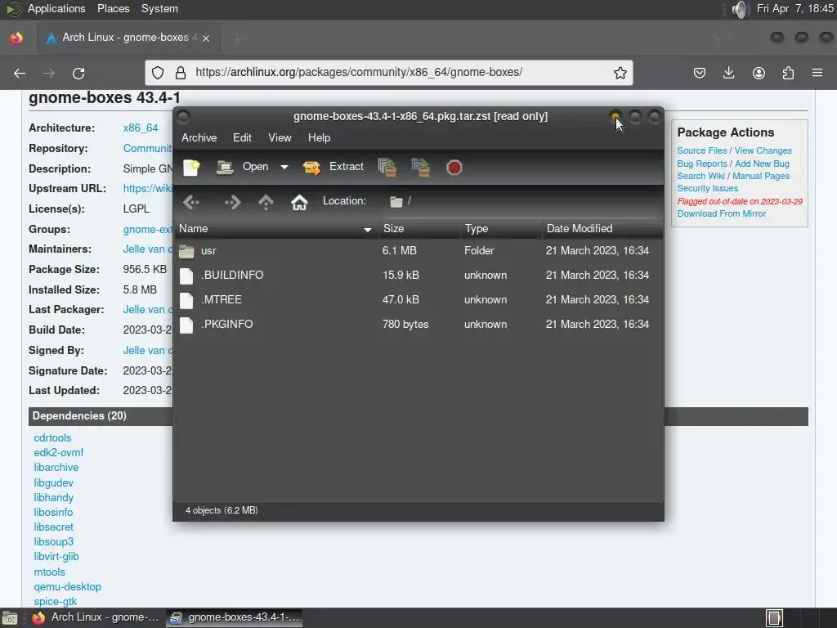
Task: Open the View Changes link
Action: pyautogui.click(x=763, y=150)
